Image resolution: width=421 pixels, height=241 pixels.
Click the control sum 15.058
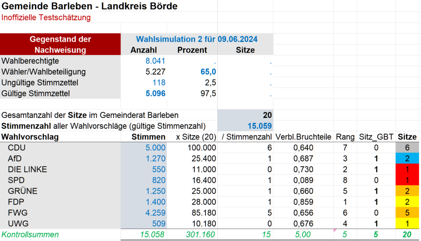(x=152, y=234)
